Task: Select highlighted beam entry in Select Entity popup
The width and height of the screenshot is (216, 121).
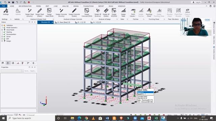Action: [x=145, y=92]
